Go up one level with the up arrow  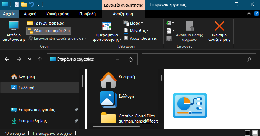coord(40,59)
